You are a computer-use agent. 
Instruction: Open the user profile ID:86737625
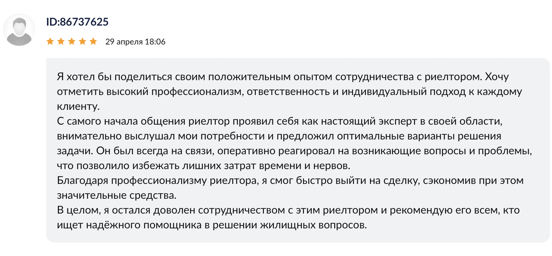77,22
